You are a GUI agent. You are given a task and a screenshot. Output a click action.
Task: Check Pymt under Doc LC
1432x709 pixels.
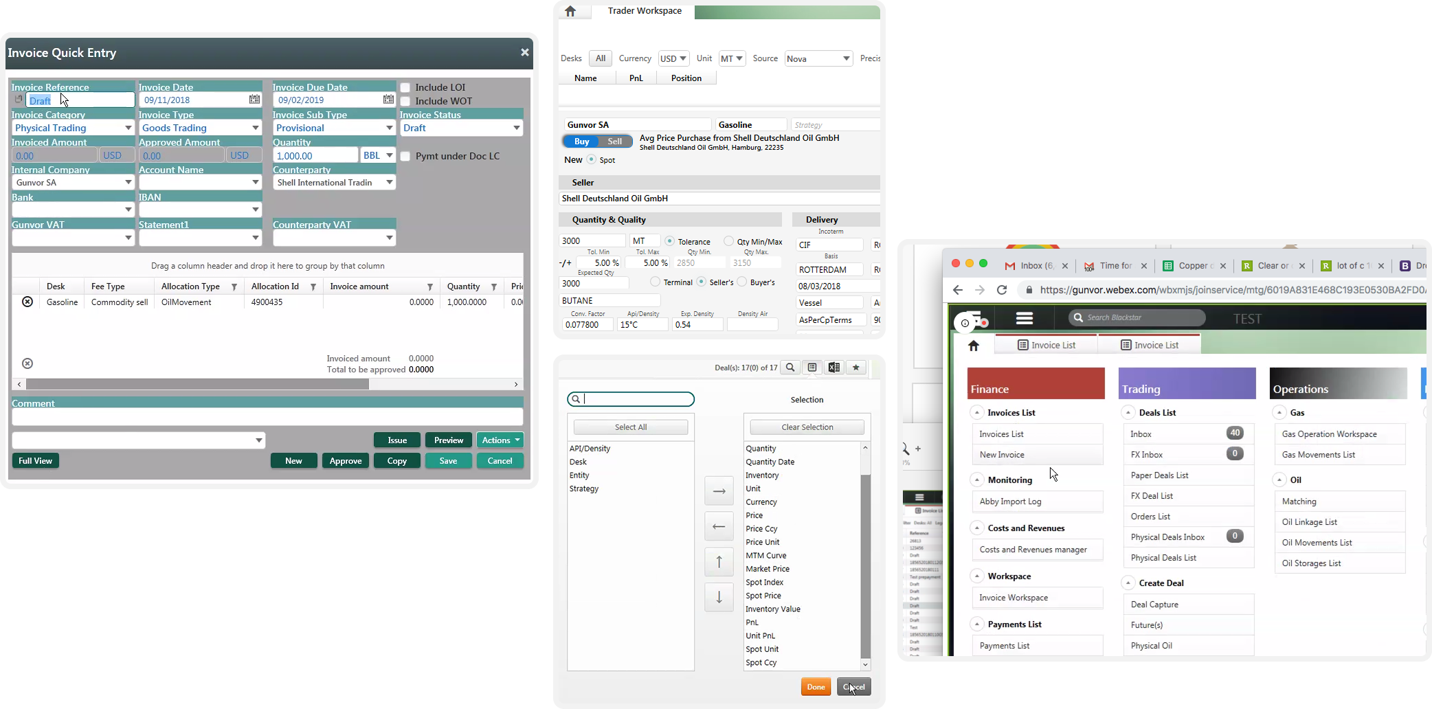click(405, 157)
